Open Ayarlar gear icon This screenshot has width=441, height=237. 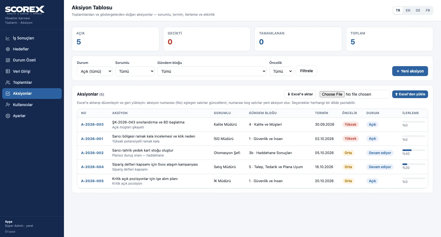(8, 116)
